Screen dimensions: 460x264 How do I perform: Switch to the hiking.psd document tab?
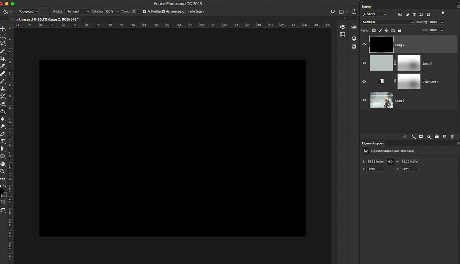point(47,19)
